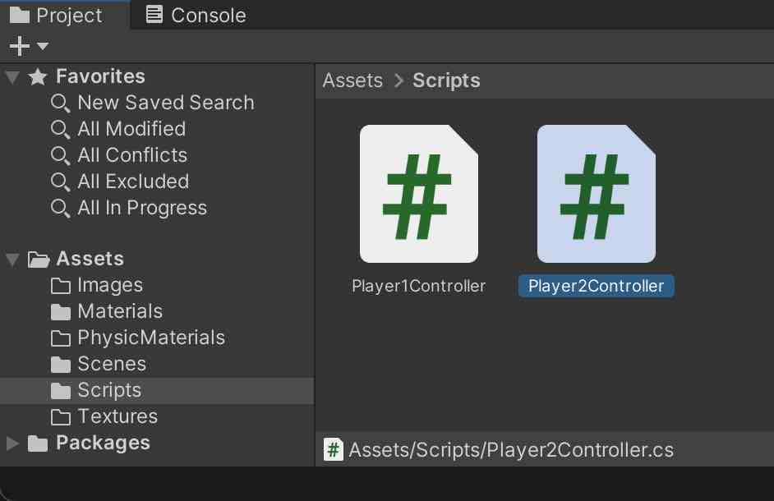Collapse the Favorites section arrow
This screenshot has width=774, height=501.
(12, 77)
